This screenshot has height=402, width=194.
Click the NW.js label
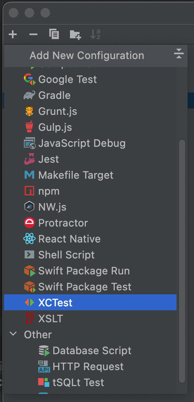[x=52, y=207]
